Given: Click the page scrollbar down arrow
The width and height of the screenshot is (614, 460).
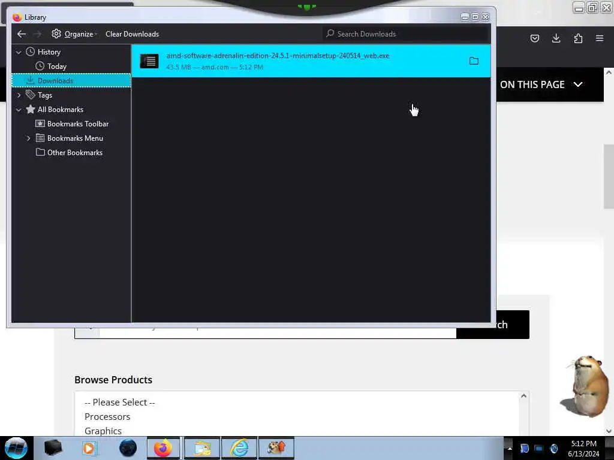Looking at the screenshot, I should pos(609,431).
